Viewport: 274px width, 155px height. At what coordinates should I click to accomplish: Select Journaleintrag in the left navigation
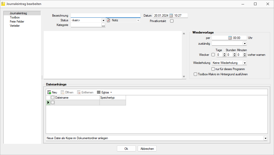[x=18, y=13]
